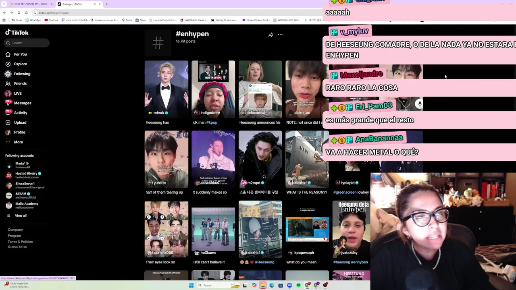Open the Friends page

[x=16, y=84]
